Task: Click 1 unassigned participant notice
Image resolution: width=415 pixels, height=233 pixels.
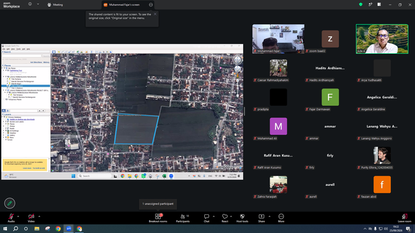Action: pyautogui.click(x=158, y=204)
